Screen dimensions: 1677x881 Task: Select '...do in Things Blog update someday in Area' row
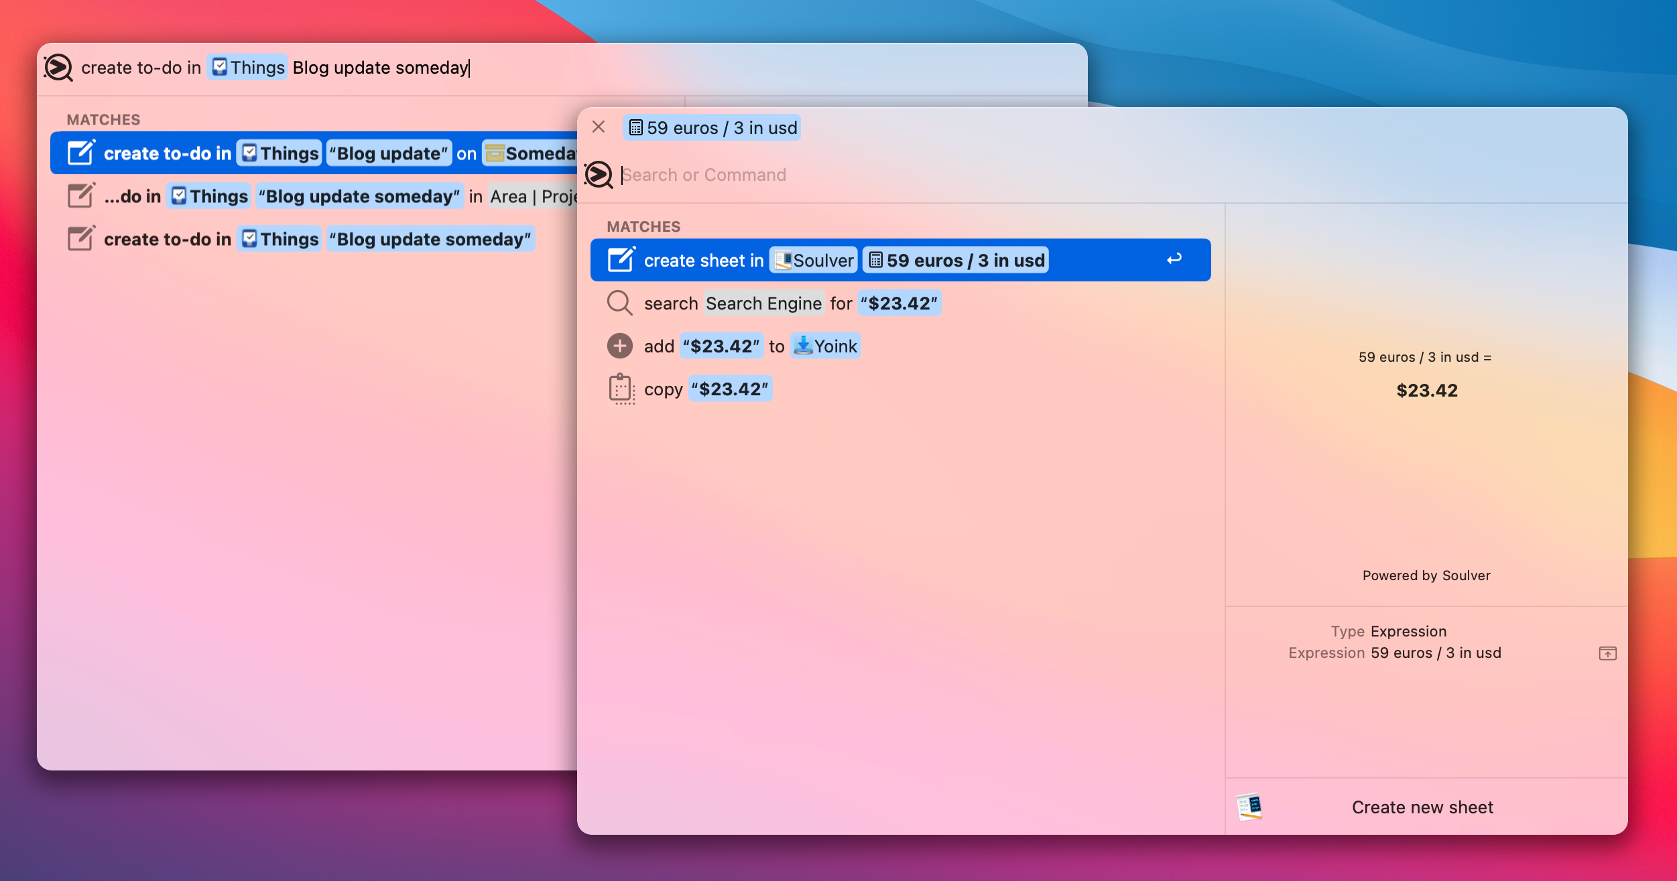pyautogui.click(x=314, y=196)
